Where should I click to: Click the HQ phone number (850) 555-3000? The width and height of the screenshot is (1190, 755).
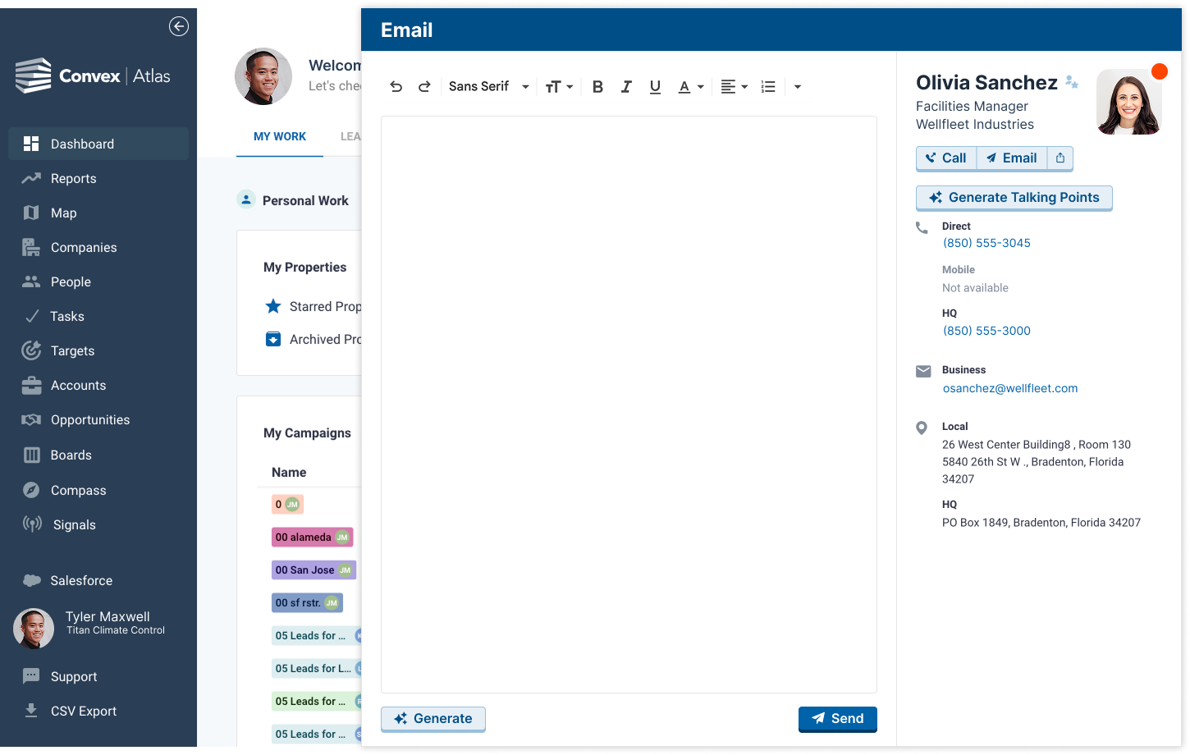tap(986, 331)
